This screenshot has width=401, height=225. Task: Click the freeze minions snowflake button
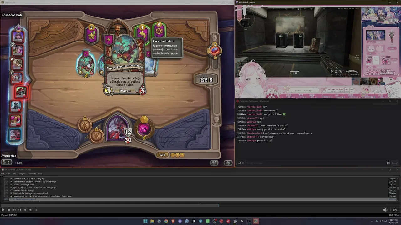159,31
